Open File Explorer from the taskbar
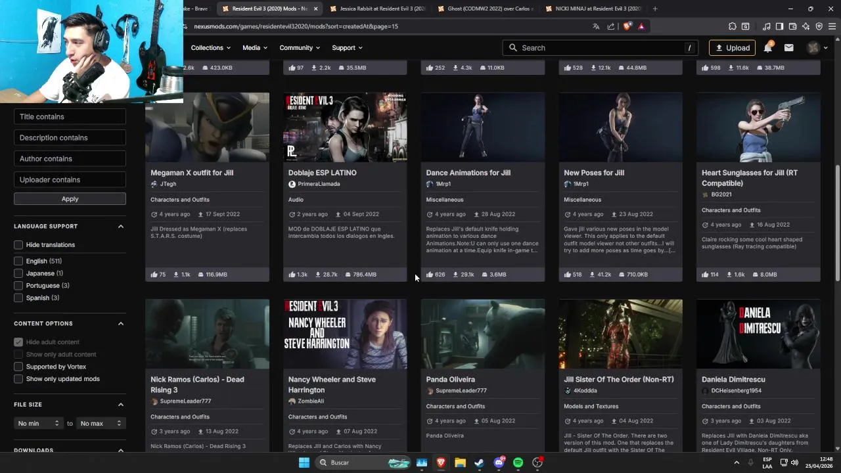 pyautogui.click(x=460, y=462)
